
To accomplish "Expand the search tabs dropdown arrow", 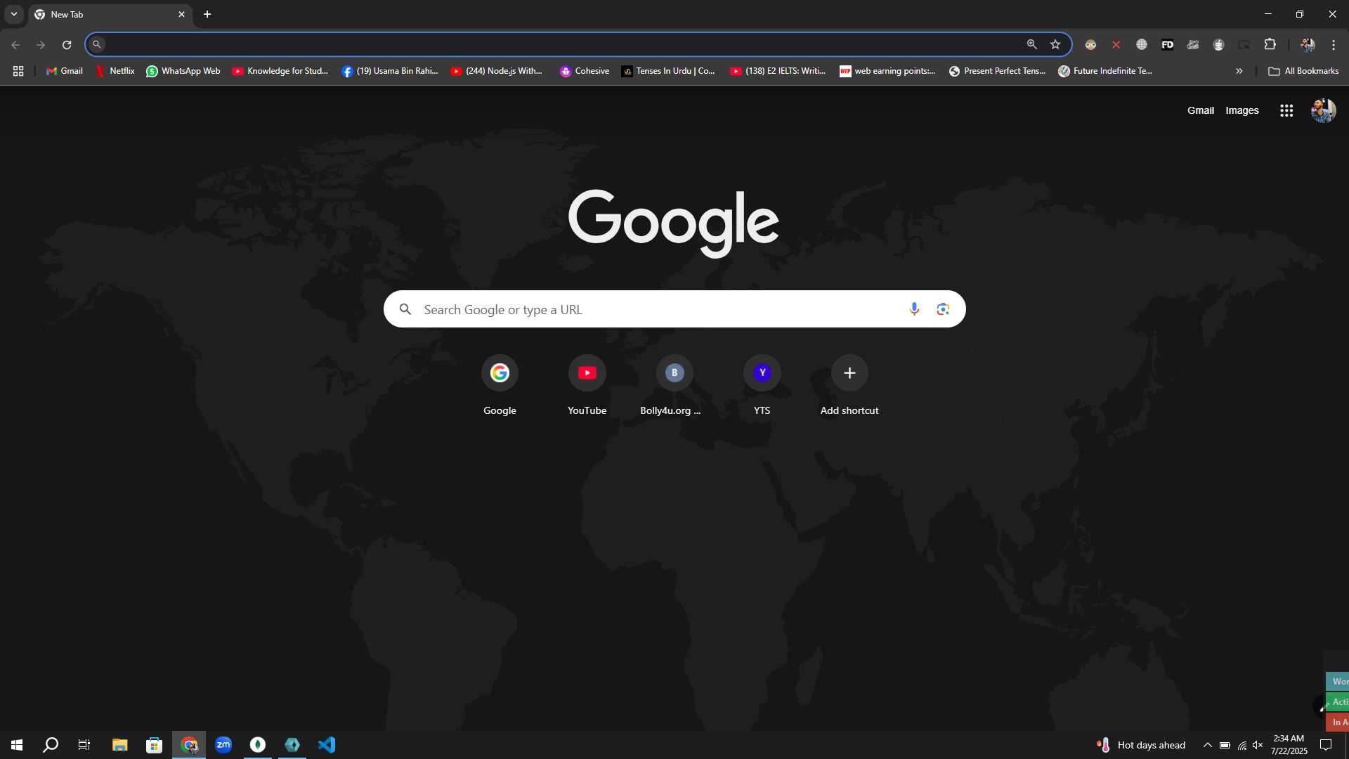I will 13,14.
